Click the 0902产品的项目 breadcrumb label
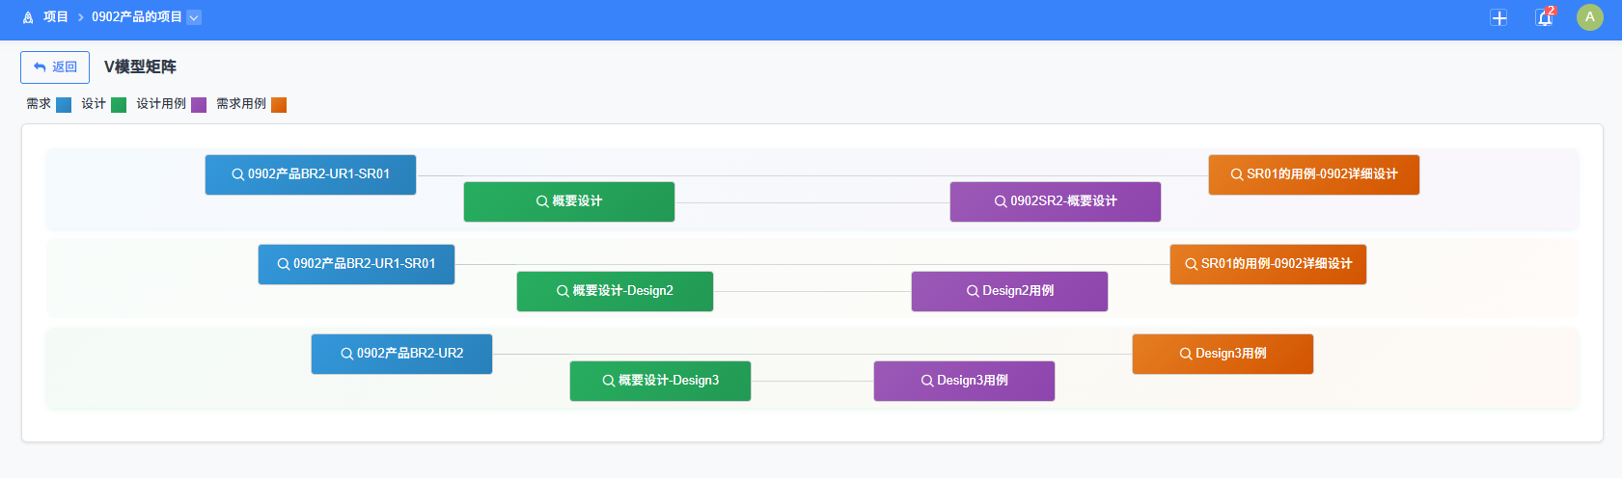Screen dimensions: 1622x478 click(136, 17)
